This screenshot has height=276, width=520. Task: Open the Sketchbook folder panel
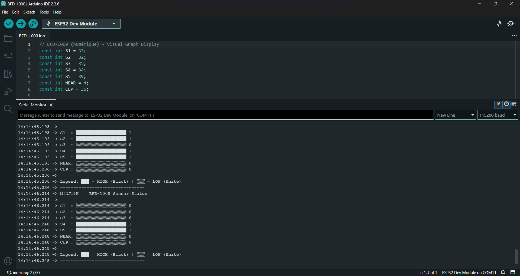8,39
